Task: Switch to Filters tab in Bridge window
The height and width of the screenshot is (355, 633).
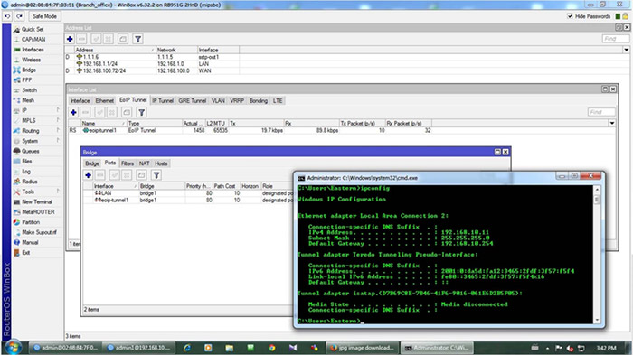Action: [128, 163]
